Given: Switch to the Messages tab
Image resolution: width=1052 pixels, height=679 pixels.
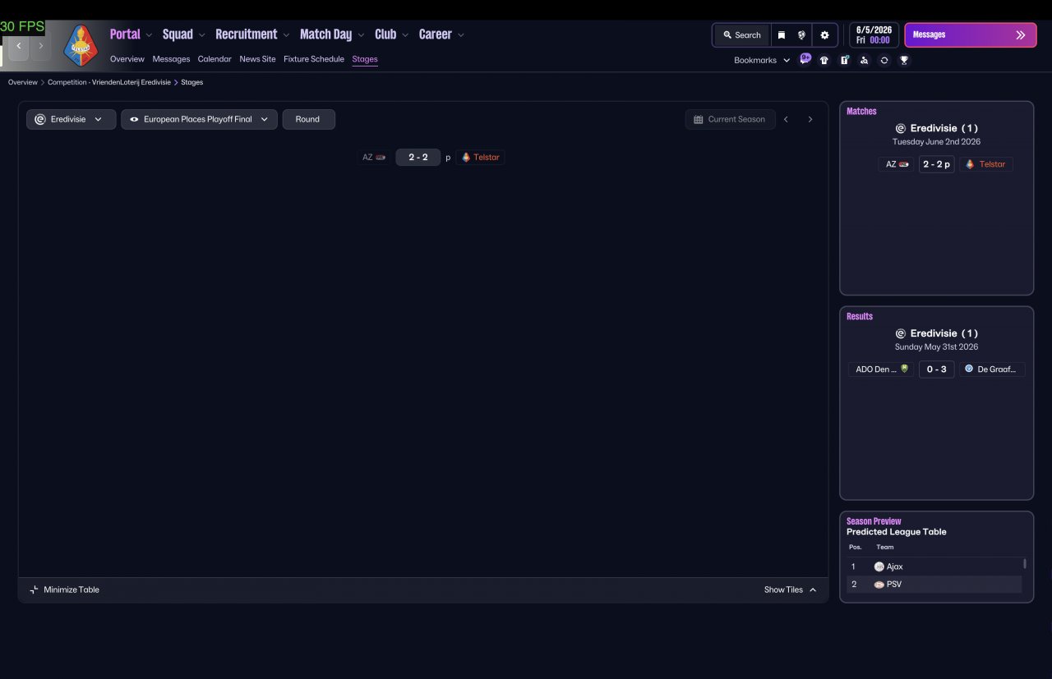Looking at the screenshot, I should tap(171, 59).
